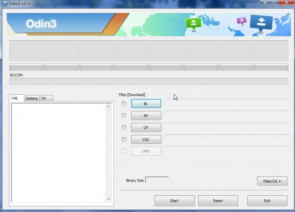Screen dimensions: 295x212
Task: Switch to the Log tab
Action: tap(17, 98)
